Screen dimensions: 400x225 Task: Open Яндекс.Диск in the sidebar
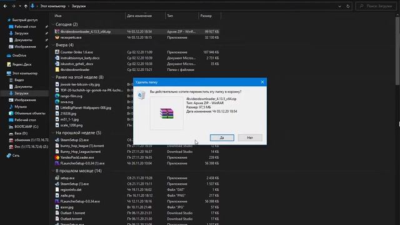[x=22, y=64]
